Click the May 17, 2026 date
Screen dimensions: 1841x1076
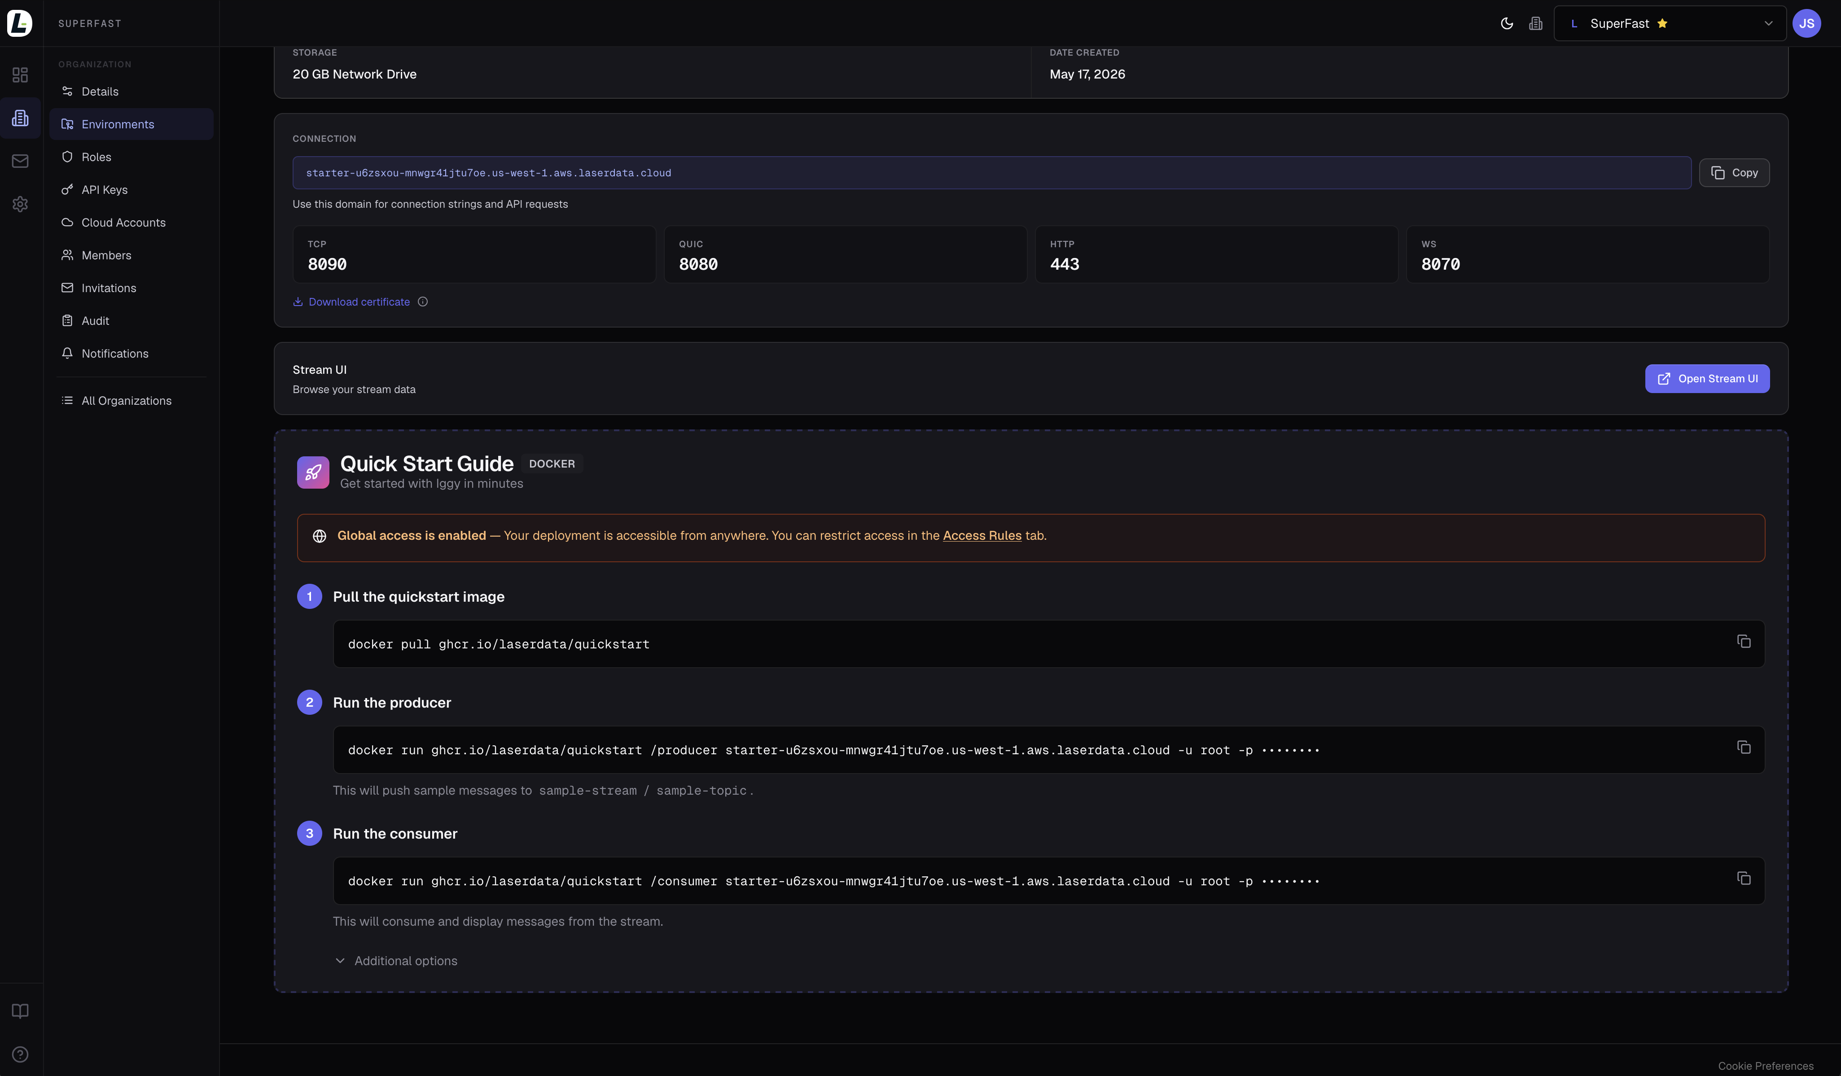point(1087,74)
